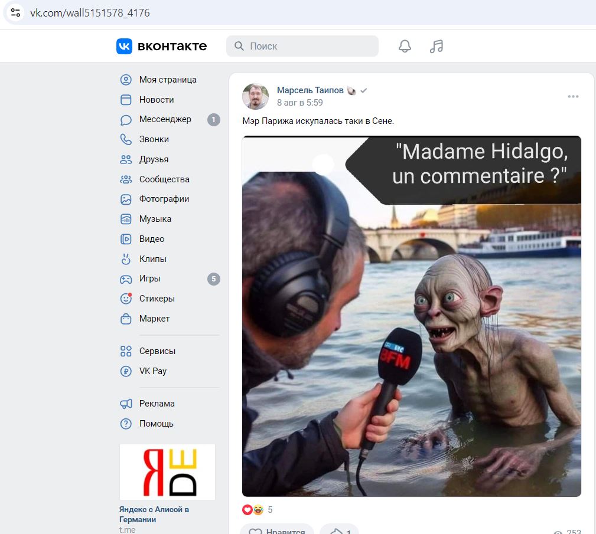
Task: Open Звонки phone icon
Action: coord(126,139)
